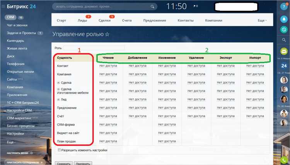Open Открытые линии in the sidebar
This screenshot has height=165, width=290.
[20, 72]
